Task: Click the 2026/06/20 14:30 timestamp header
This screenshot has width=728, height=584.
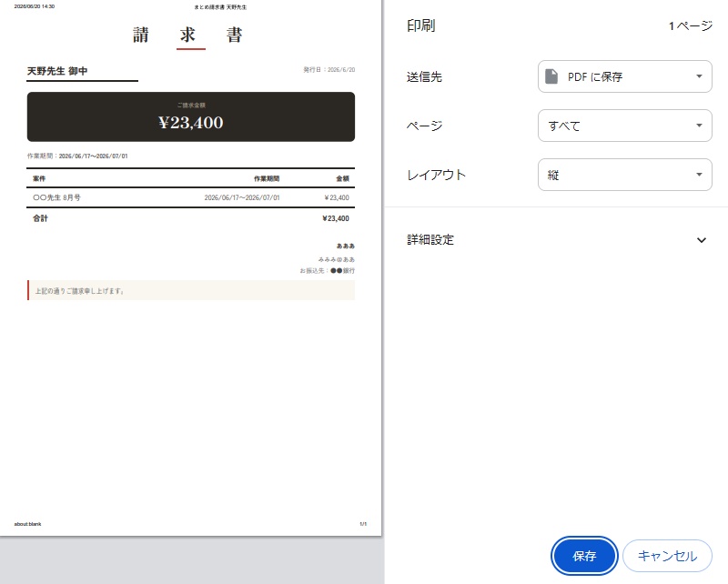Action: point(35,6)
